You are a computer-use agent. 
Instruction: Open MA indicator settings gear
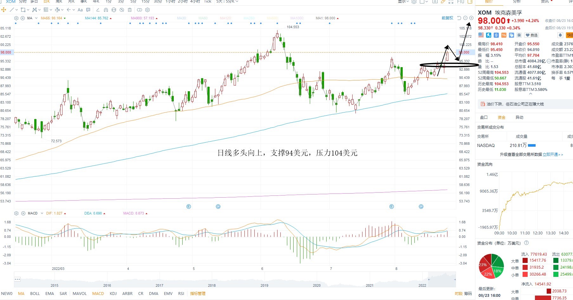16,18
